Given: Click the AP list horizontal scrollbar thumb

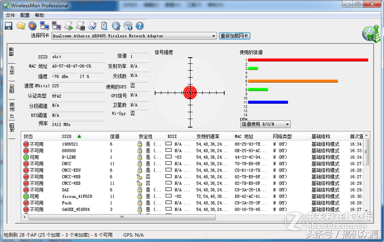Looking at the screenshot, I should 122,217.
